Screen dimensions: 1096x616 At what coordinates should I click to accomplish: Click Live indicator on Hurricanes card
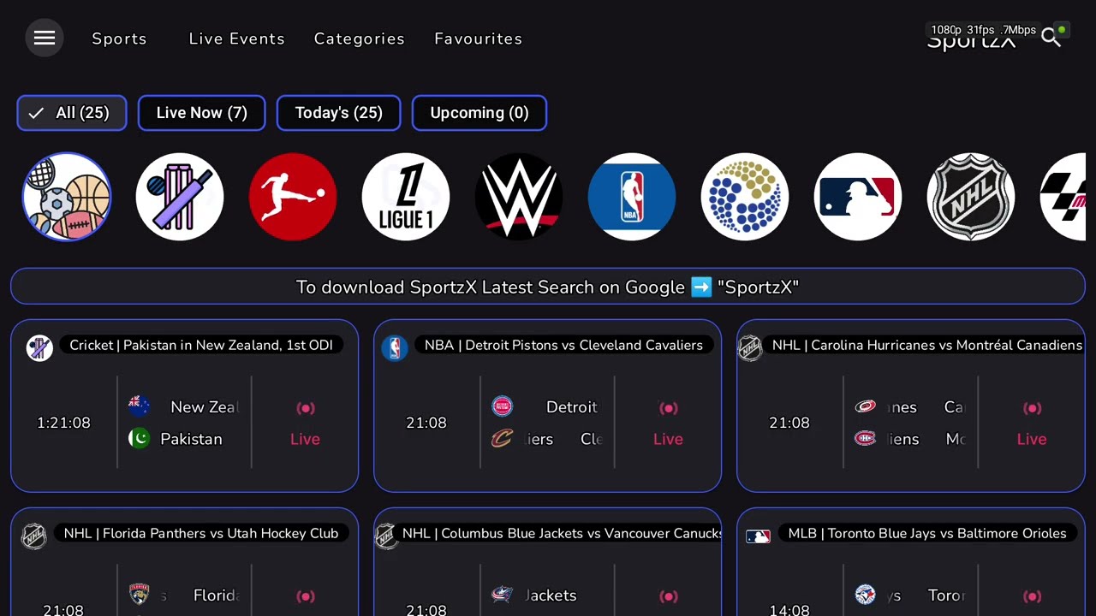1032,423
